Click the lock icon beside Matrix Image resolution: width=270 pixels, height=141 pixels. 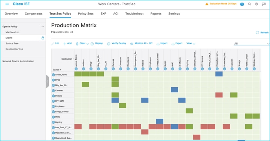coord(43,38)
